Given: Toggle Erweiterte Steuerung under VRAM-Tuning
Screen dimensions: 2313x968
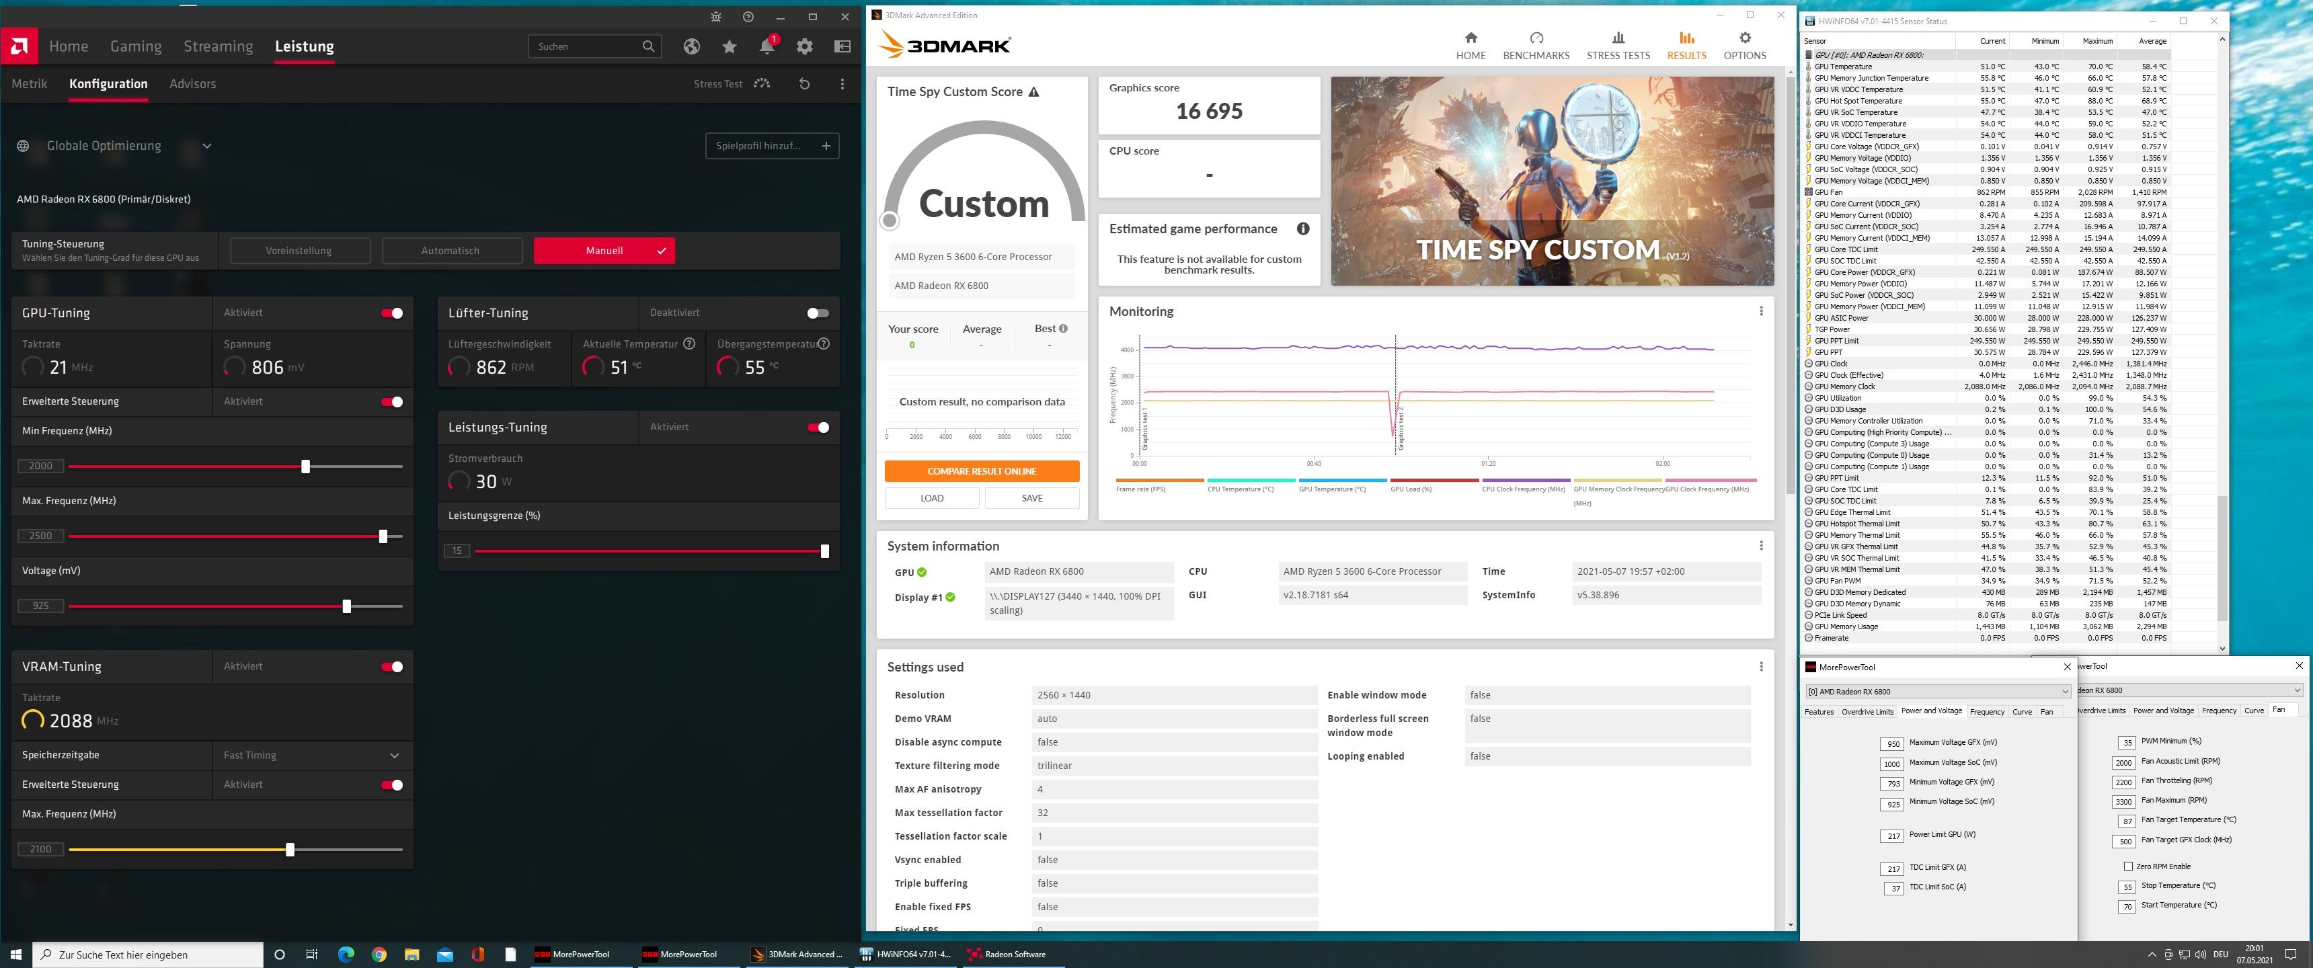Looking at the screenshot, I should click(391, 784).
